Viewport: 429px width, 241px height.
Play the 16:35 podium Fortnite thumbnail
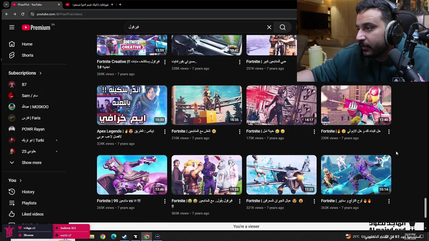pyautogui.click(x=207, y=105)
